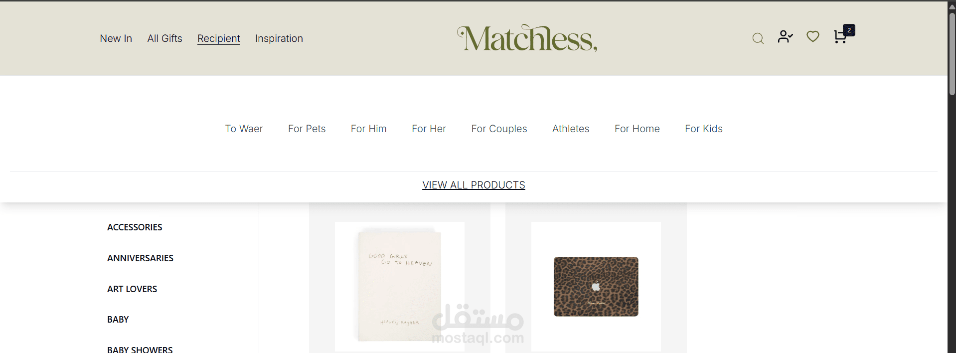Open the leopard laptop case thumbnail
Screen dimensions: 956x353
596,287
